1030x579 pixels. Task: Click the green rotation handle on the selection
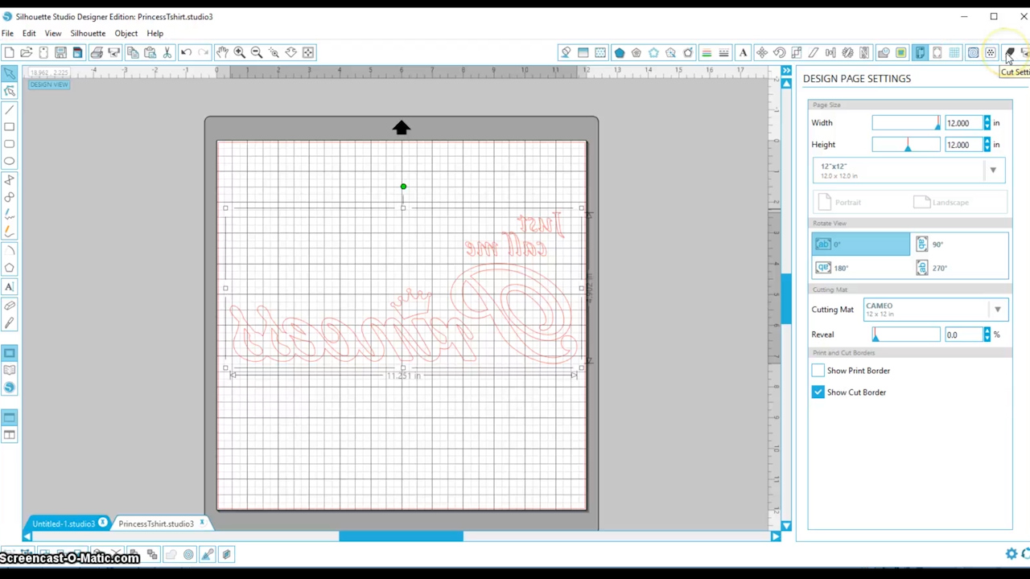tap(403, 187)
